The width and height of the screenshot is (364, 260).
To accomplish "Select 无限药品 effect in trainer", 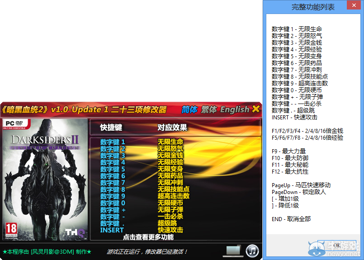I will click(170, 175).
